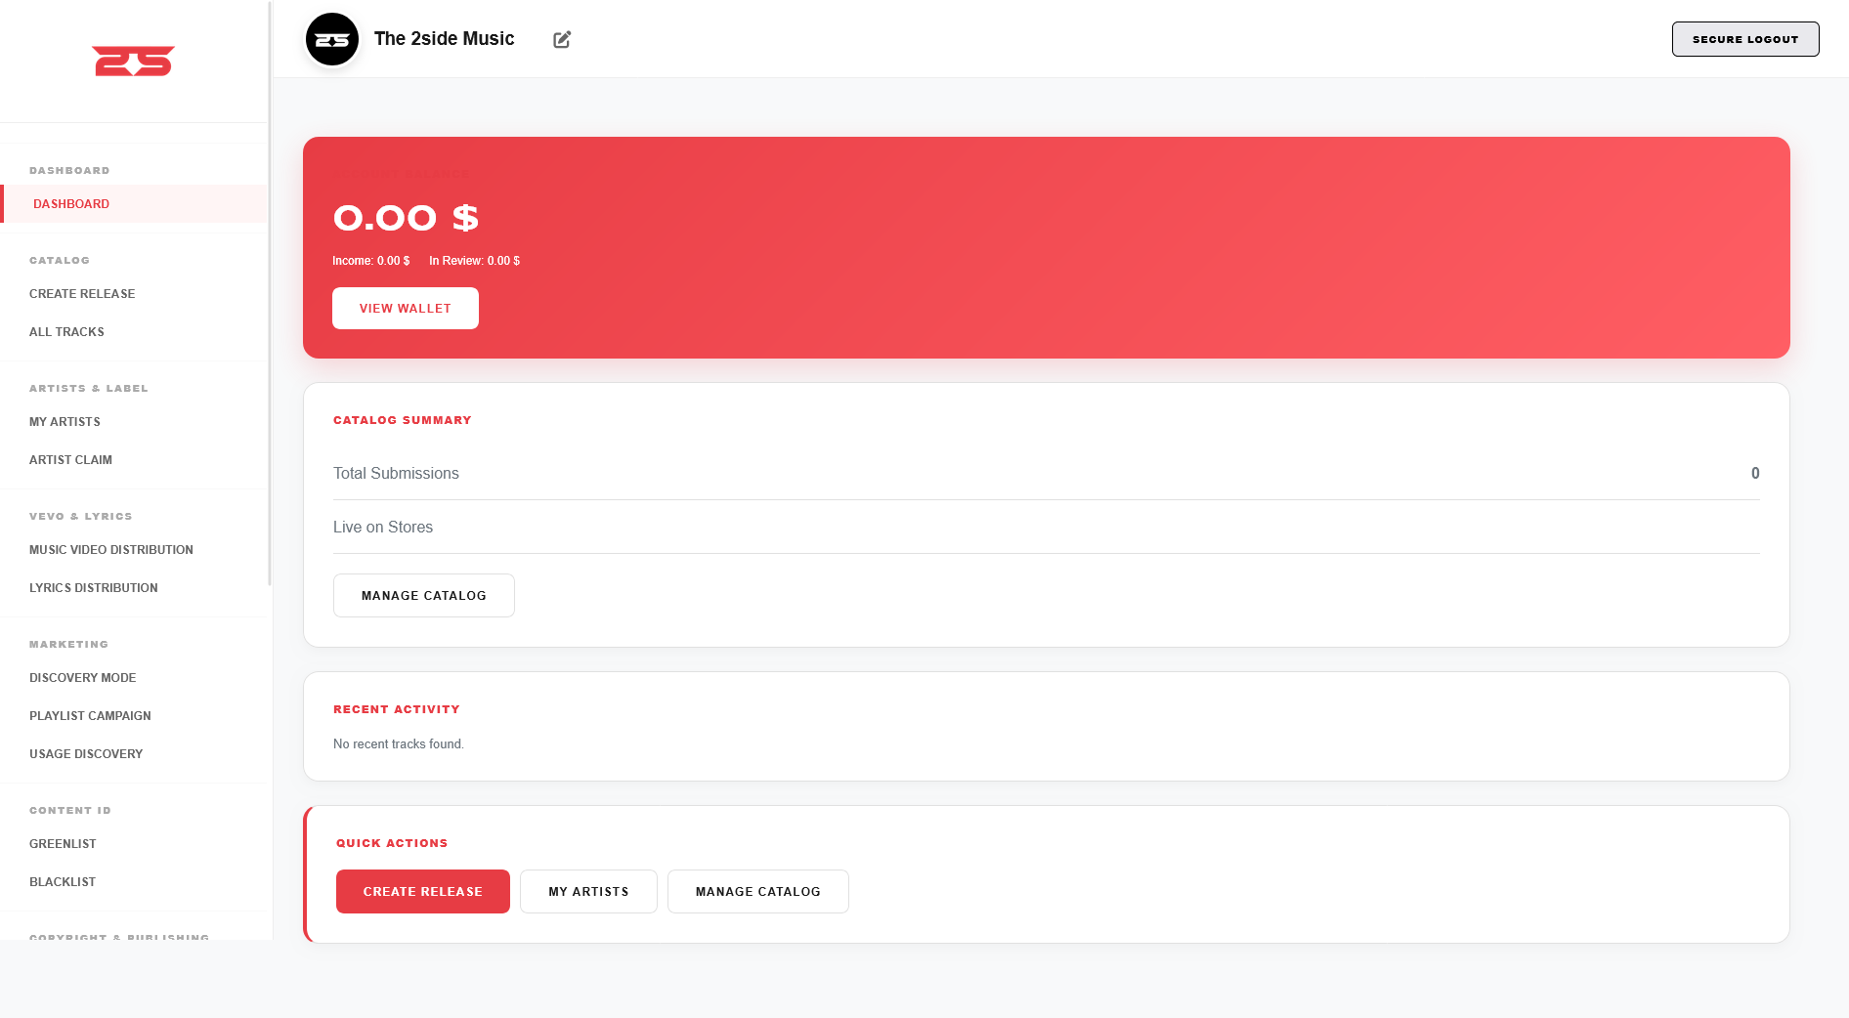Click The 2side Music avatar icon
1849x1018 pixels.
[x=332, y=39]
